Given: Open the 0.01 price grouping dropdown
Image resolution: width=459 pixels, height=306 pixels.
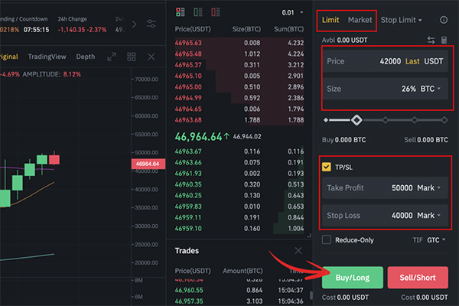Looking at the screenshot, I should (291, 13).
